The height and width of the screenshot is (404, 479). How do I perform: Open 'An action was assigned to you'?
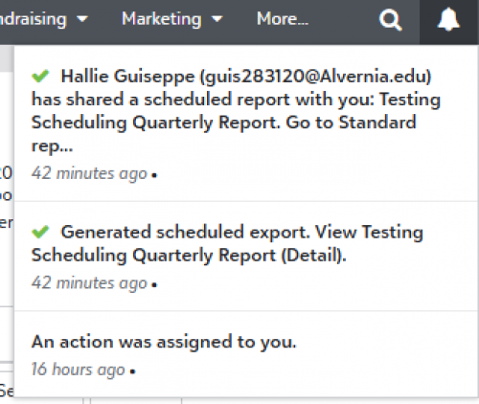[x=164, y=342]
